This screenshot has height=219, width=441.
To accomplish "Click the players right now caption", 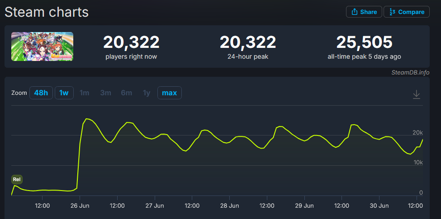I will [131, 57].
